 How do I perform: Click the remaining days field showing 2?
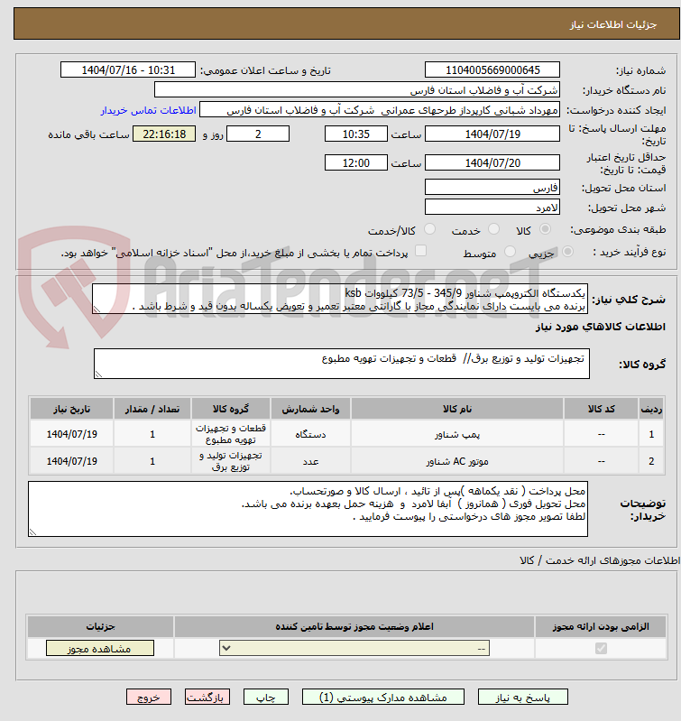tap(258, 134)
